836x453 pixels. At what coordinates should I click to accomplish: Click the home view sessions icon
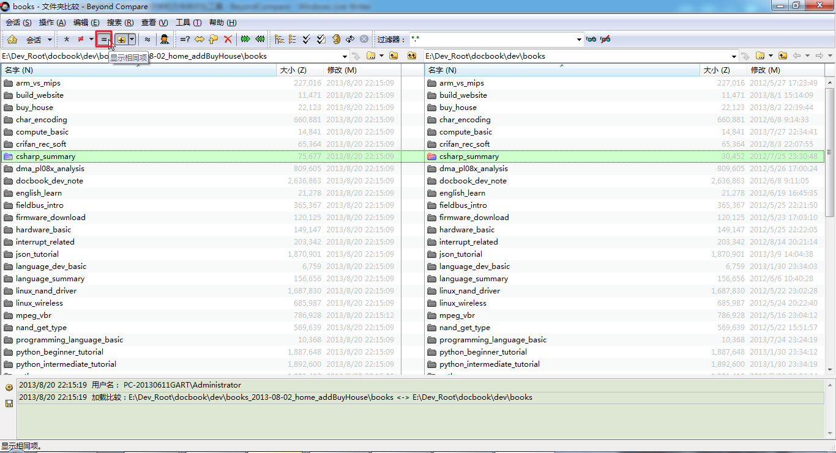(x=12, y=40)
